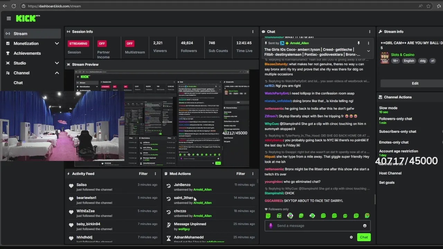Click the heart icon next to baby_birkin94
The image size is (443, 249).
coord(71,225)
